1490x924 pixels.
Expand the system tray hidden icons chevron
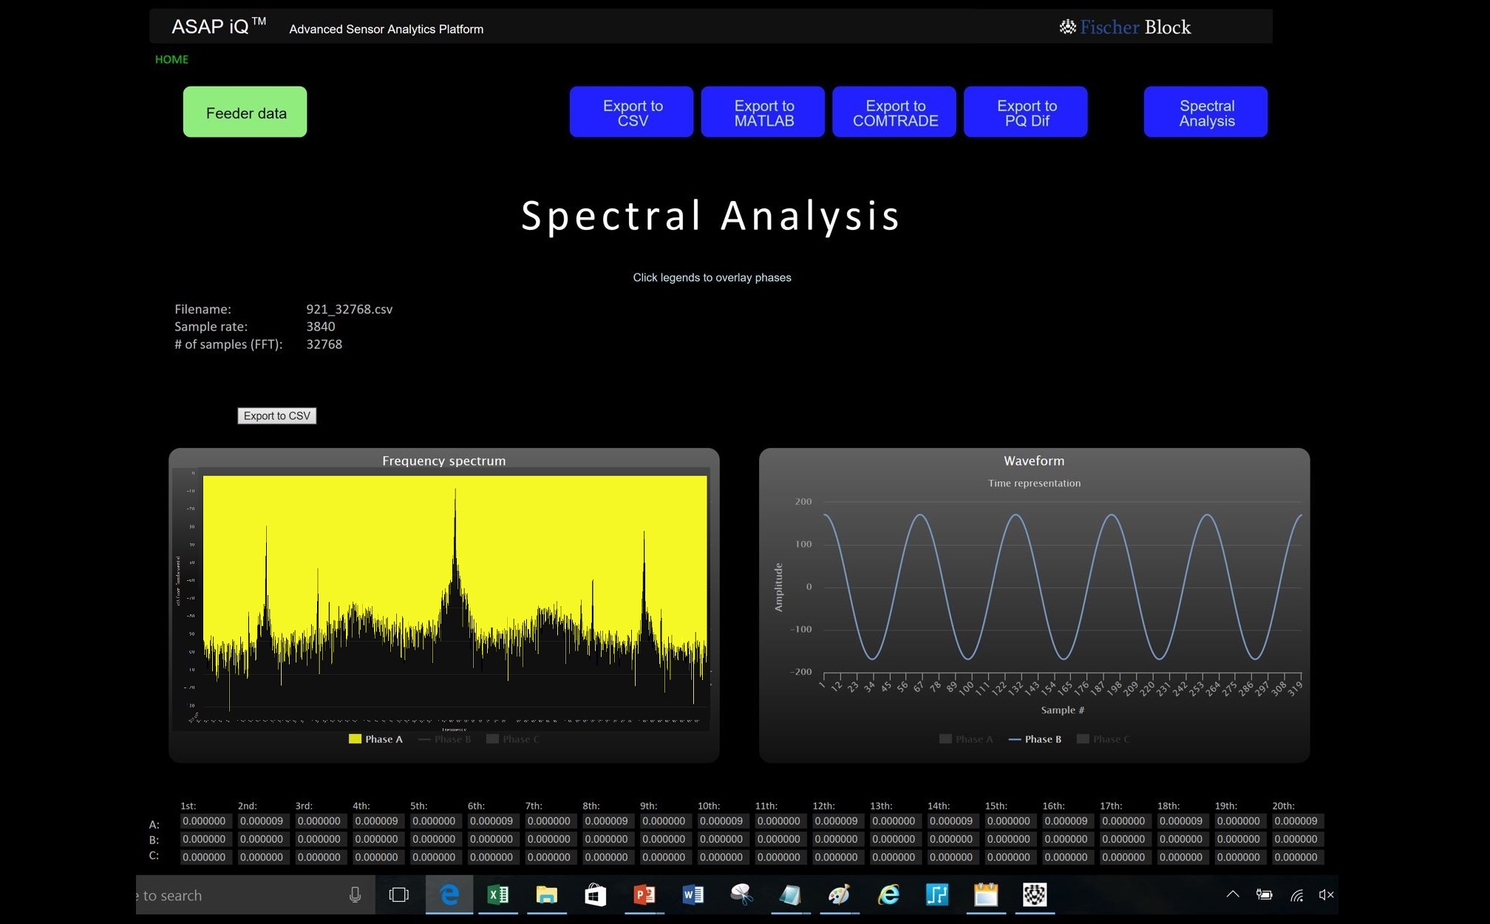pos(1232,894)
